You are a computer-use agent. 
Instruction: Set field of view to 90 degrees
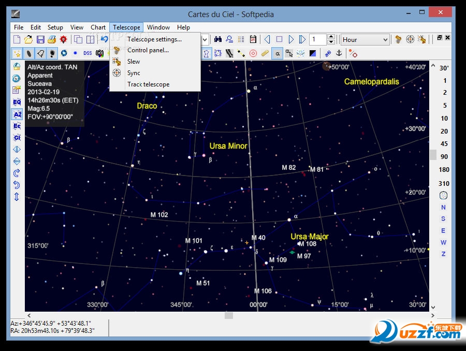444,157
